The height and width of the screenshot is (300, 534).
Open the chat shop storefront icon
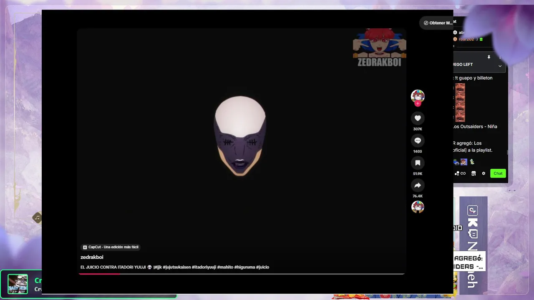(474, 173)
